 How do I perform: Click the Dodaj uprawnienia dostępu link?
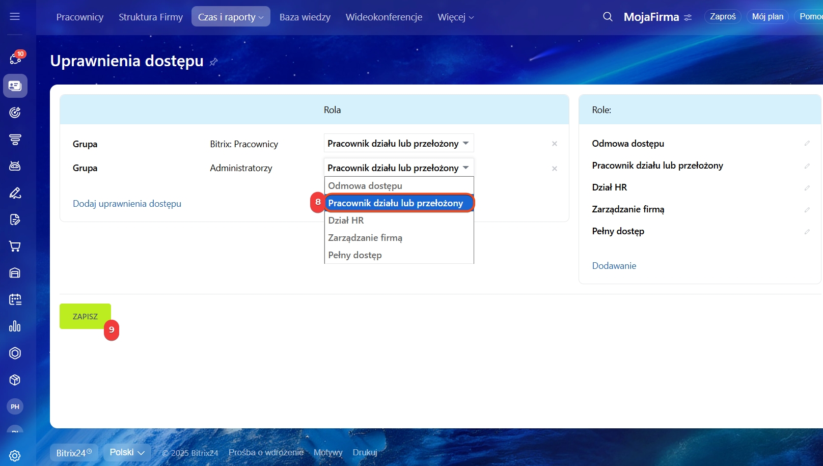click(127, 204)
